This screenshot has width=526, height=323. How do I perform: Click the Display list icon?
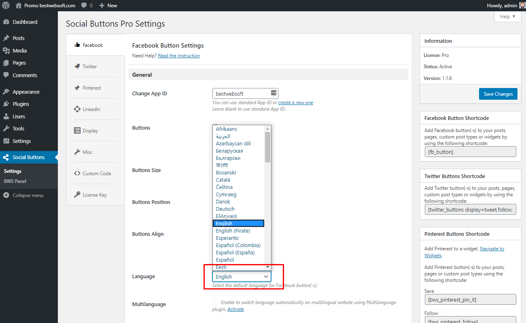coord(77,131)
